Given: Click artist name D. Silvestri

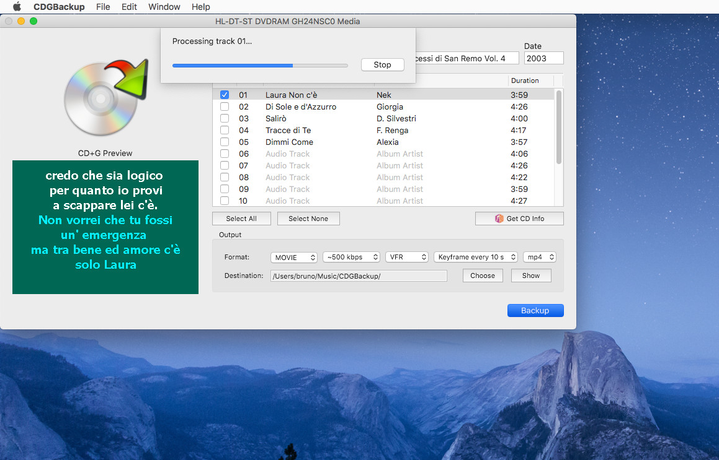Looking at the screenshot, I should point(396,118).
